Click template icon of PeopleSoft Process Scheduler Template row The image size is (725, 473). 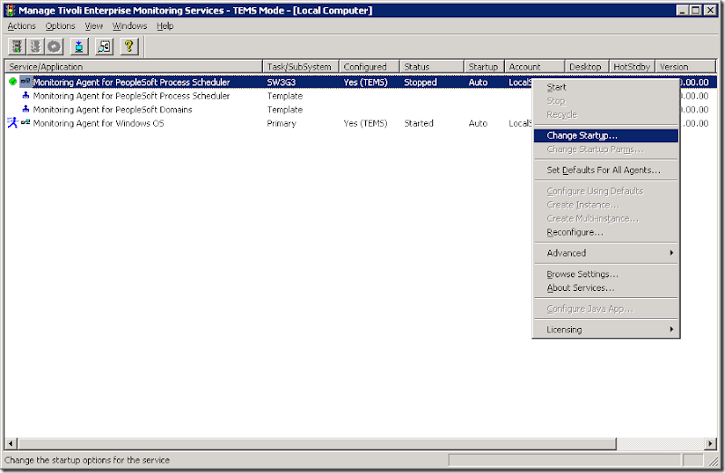[26, 95]
